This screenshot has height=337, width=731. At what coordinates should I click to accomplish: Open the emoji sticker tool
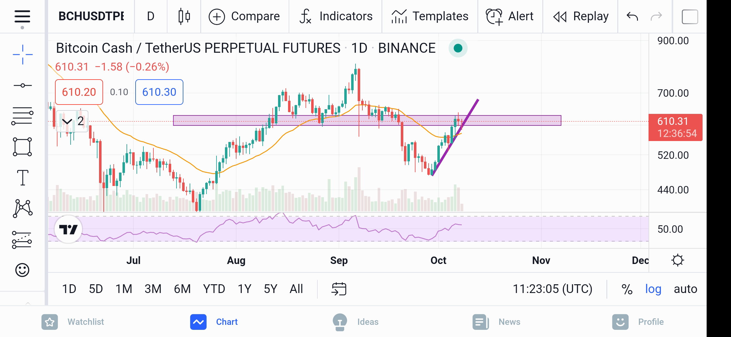pyautogui.click(x=22, y=270)
